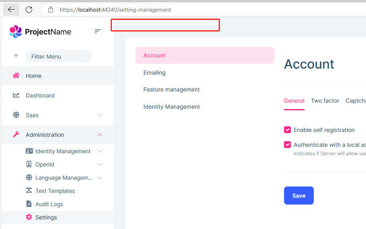Click the Administration wrench icon
The width and height of the screenshot is (366, 229).
(16, 135)
